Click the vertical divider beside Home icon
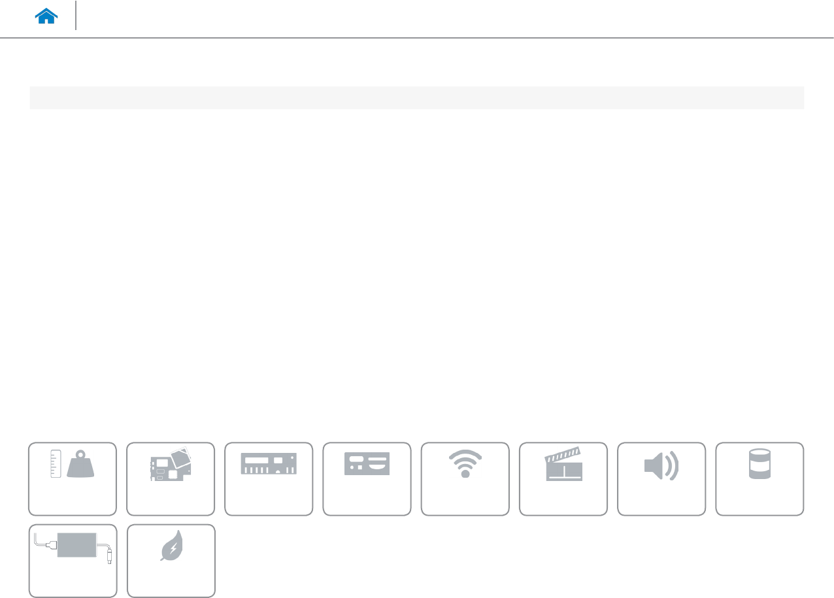The height and width of the screenshot is (598, 834). [x=76, y=16]
